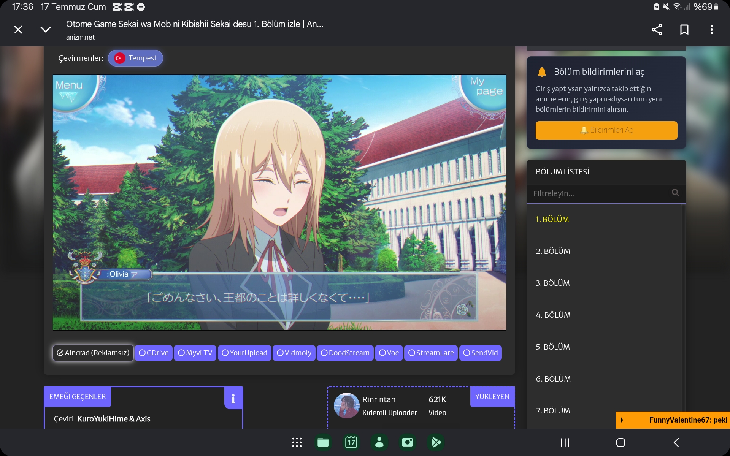The image size is (730, 456).
Task: Click the do-not-disturb status icon
Action: (141, 7)
